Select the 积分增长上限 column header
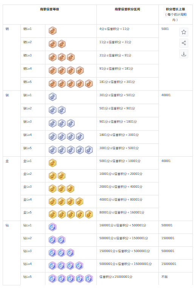Viewport: 194px width, 288px height. pyautogui.click(x=175, y=9)
